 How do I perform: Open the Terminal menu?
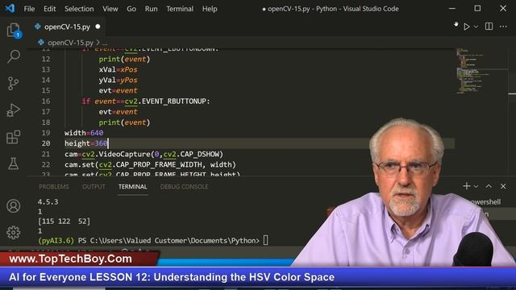click(x=180, y=9)
